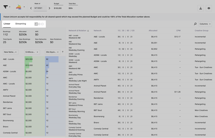This screenshot has height=138, width=215.
Task: Click the Mon Creatives label for BET Soul
Action: 201,110
